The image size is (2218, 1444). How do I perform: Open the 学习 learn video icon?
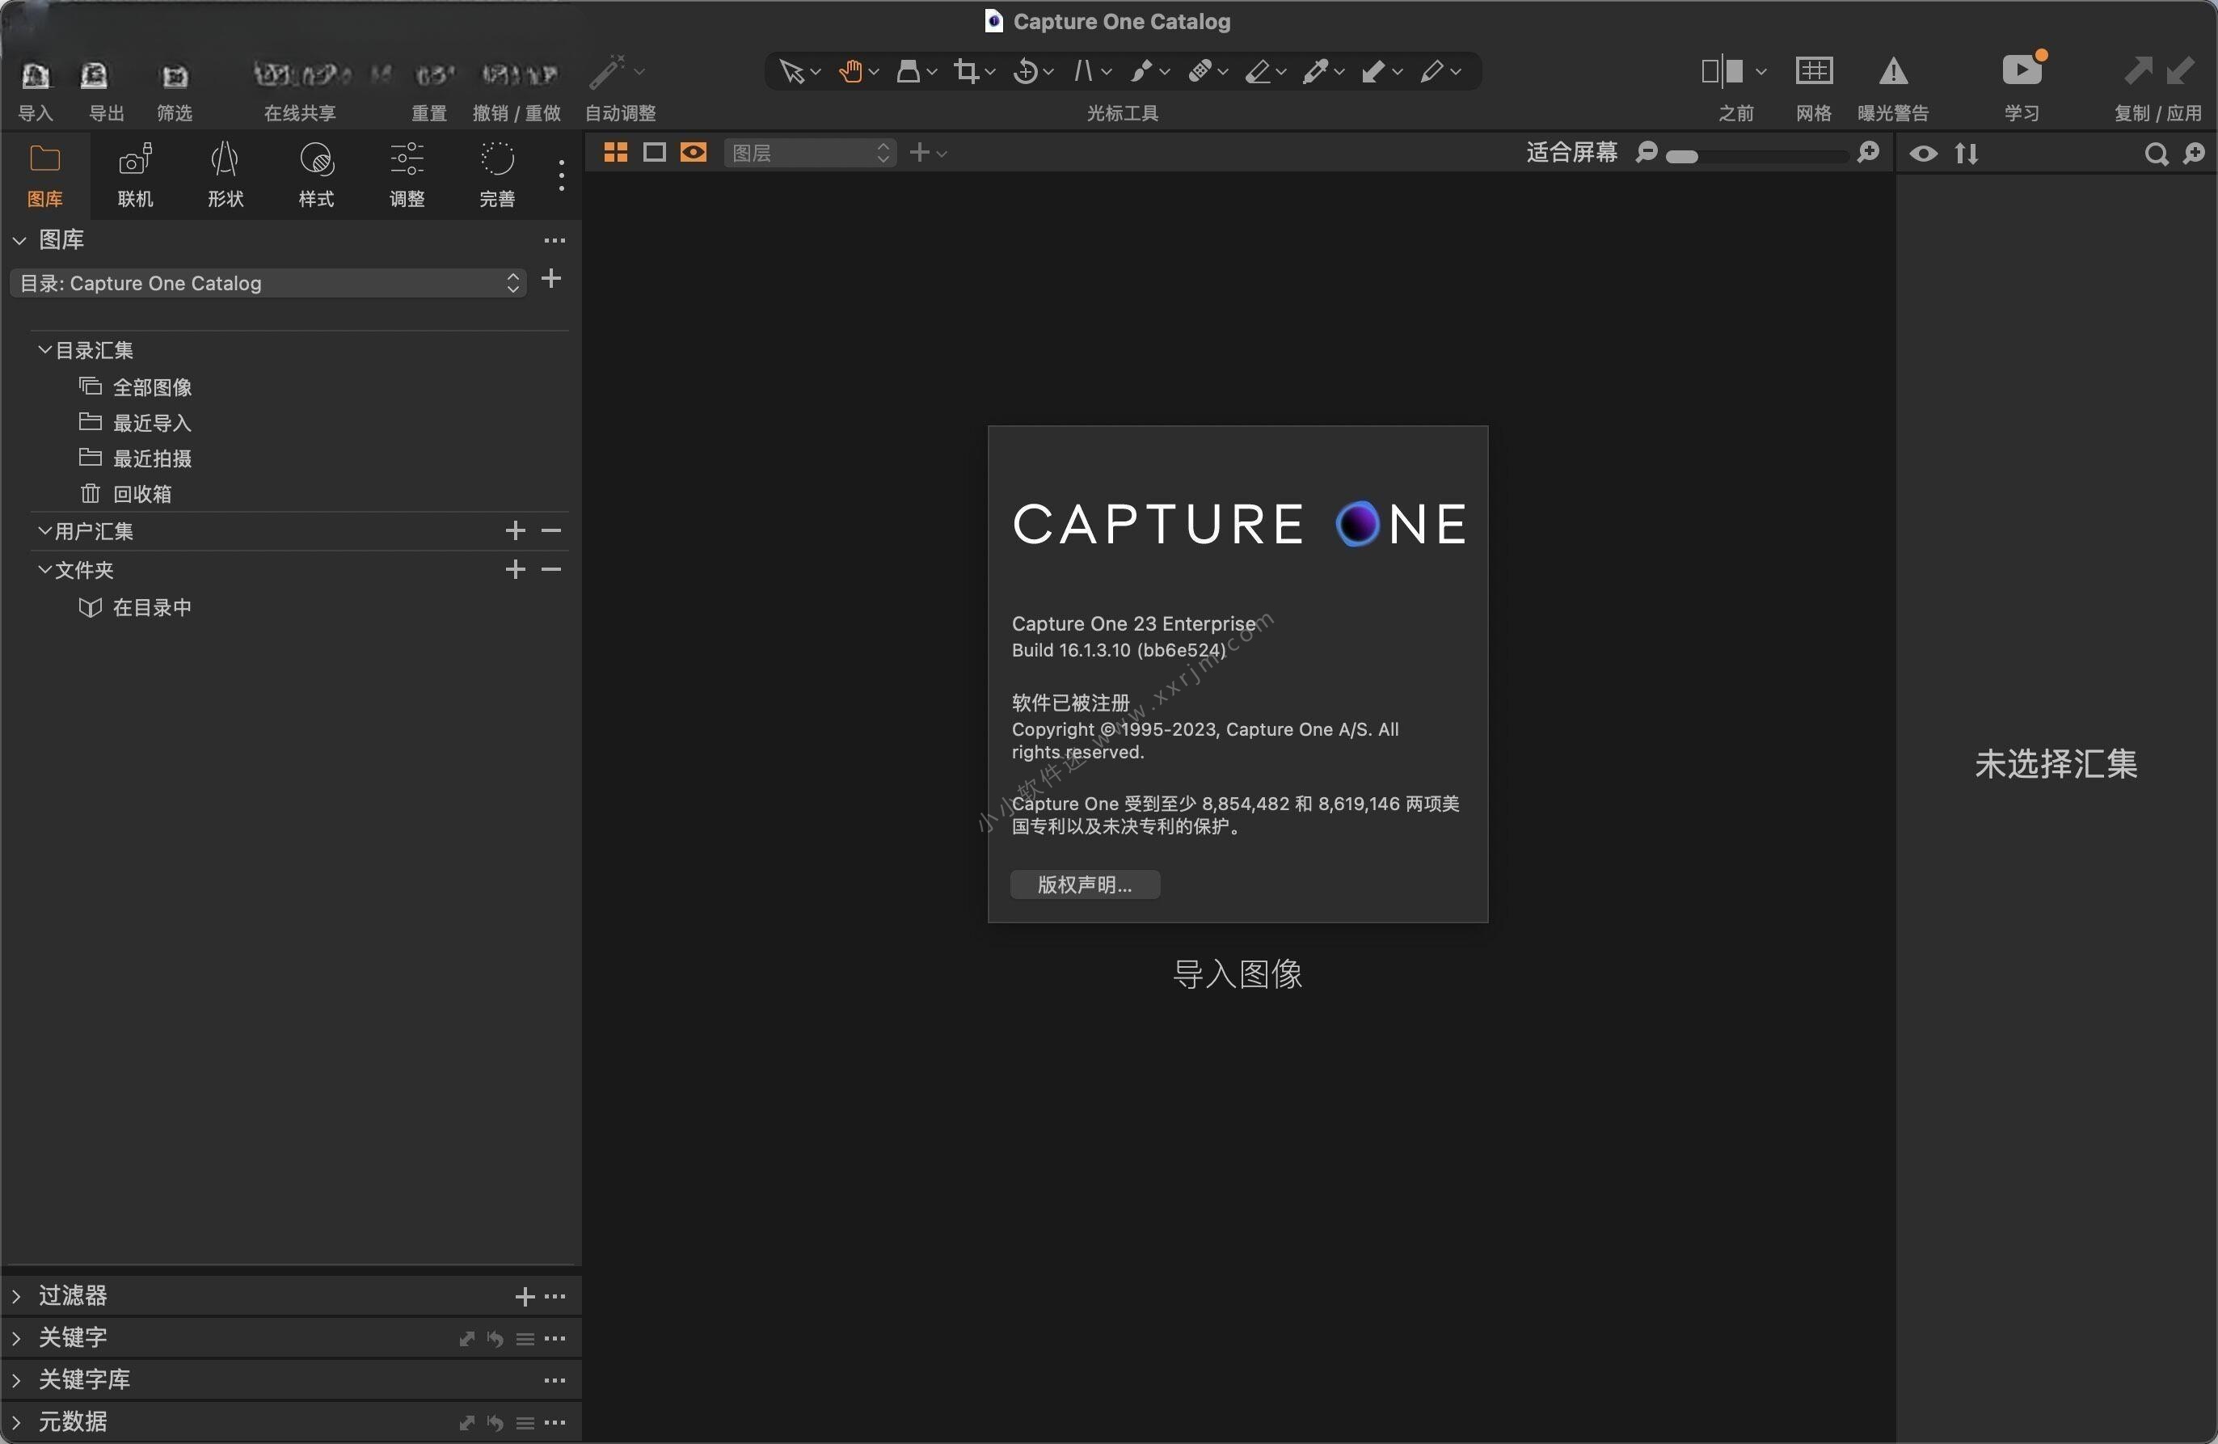point(2022,70)
